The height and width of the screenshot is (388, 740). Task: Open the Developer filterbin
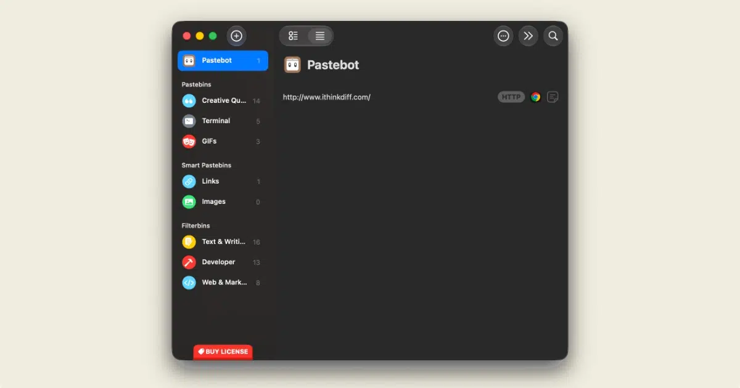(223, 262)
